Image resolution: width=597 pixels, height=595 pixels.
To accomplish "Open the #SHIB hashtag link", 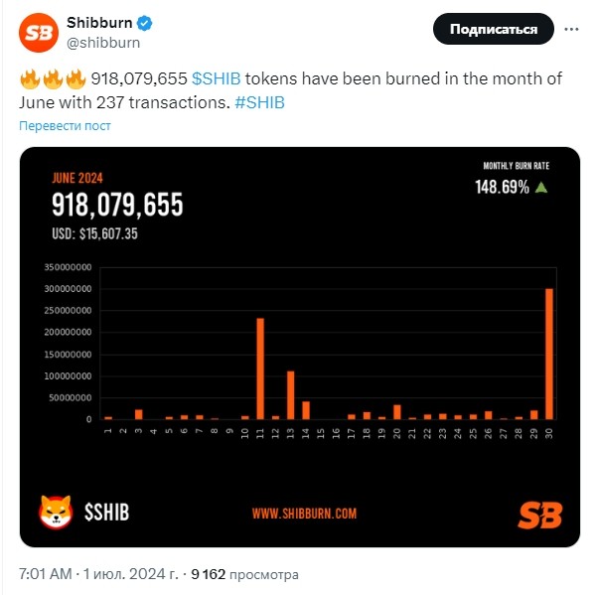I will (261, 101).
